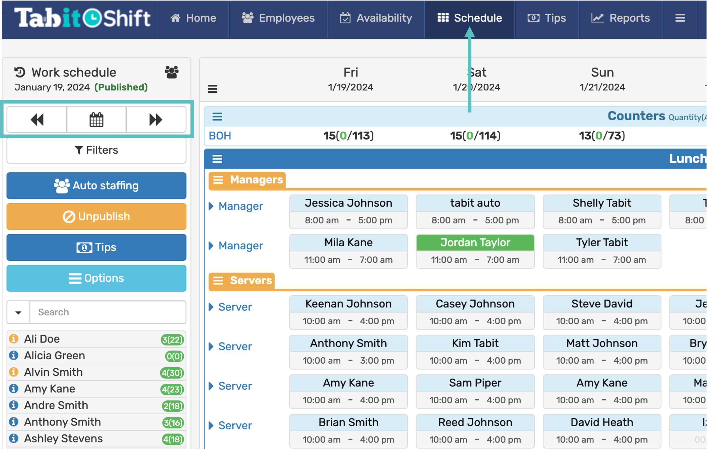Open the dropdown beside the Search field
This screenshot has width=707, height=450.
click(x=19, y=312)
